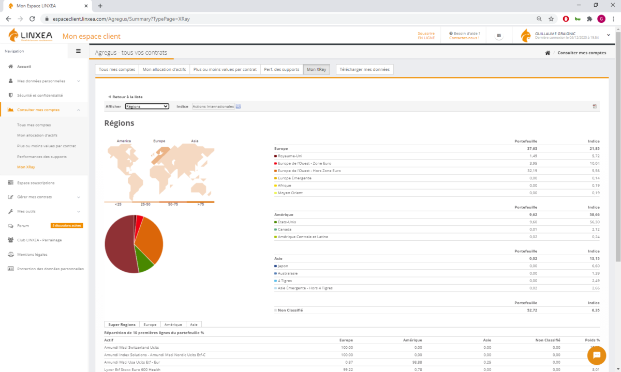Go back with the browser back arrow
This screenshot has height=372, width=621.
(x=8, y=19)
